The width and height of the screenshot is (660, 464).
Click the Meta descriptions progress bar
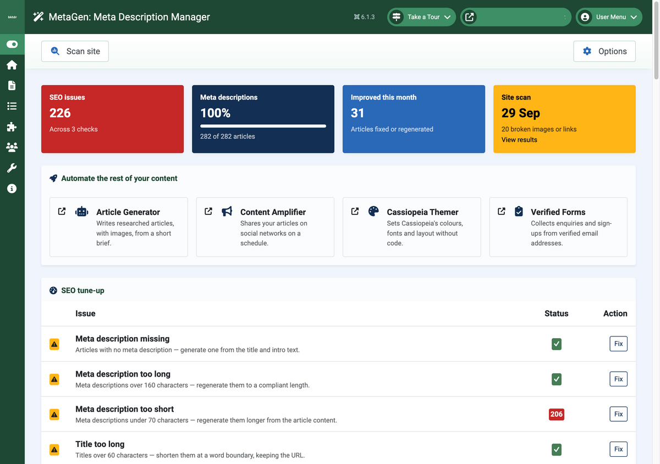coord(263,126)
